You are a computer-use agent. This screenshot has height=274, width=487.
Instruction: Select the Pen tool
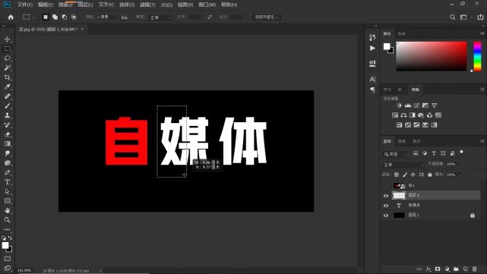(8, 172)
